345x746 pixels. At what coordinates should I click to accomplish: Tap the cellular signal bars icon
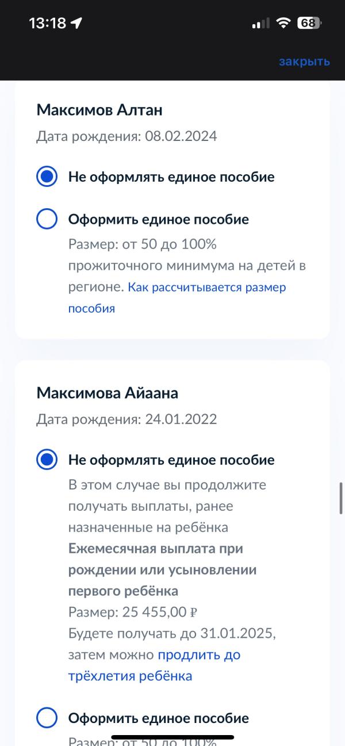[x=261, y=24]
